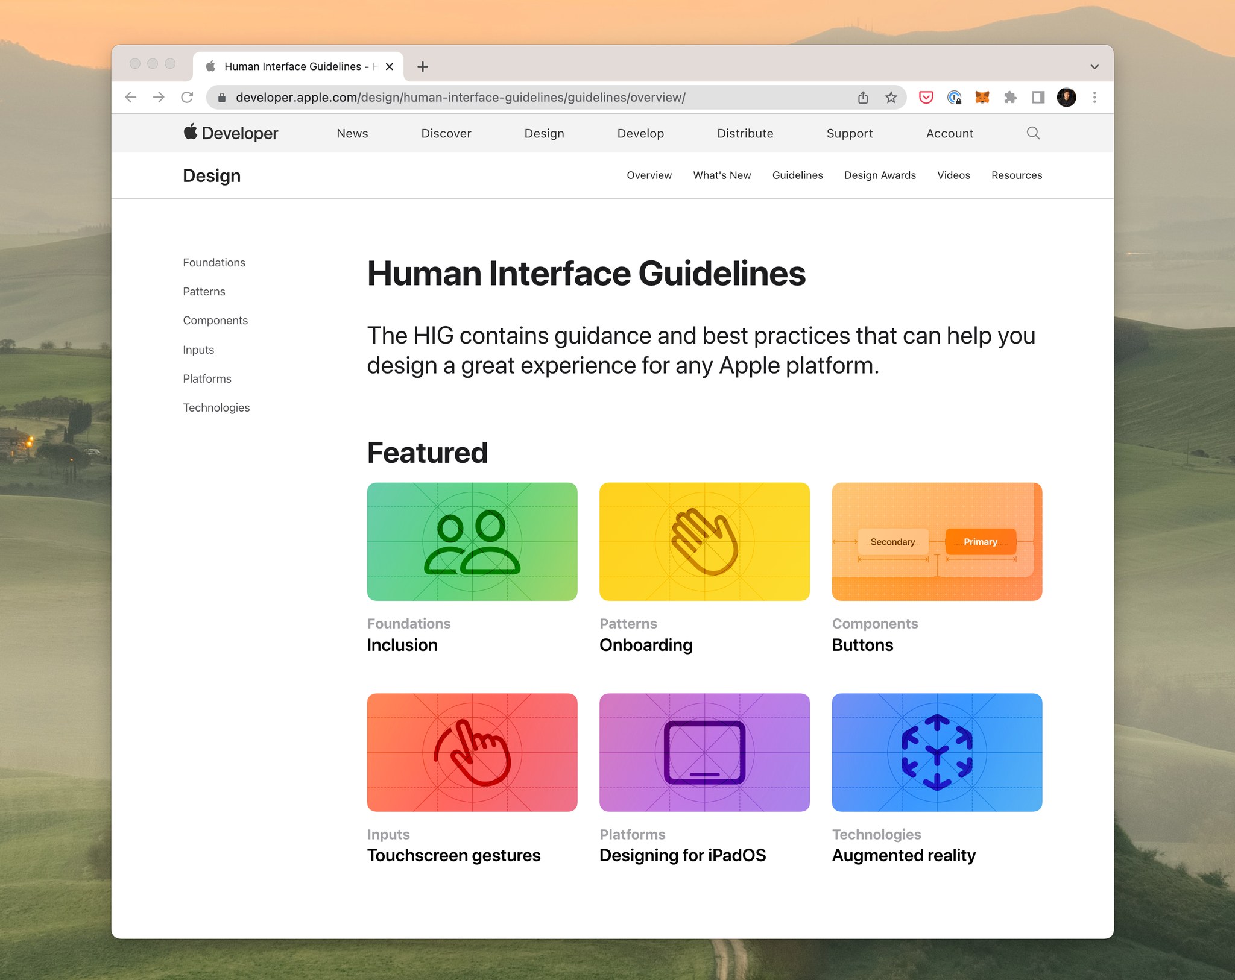Image resolution: width=1235 pixels, height=980 pixels.
Task: Select Foundations in the left sidebar
Action: [x=214, y=262]
